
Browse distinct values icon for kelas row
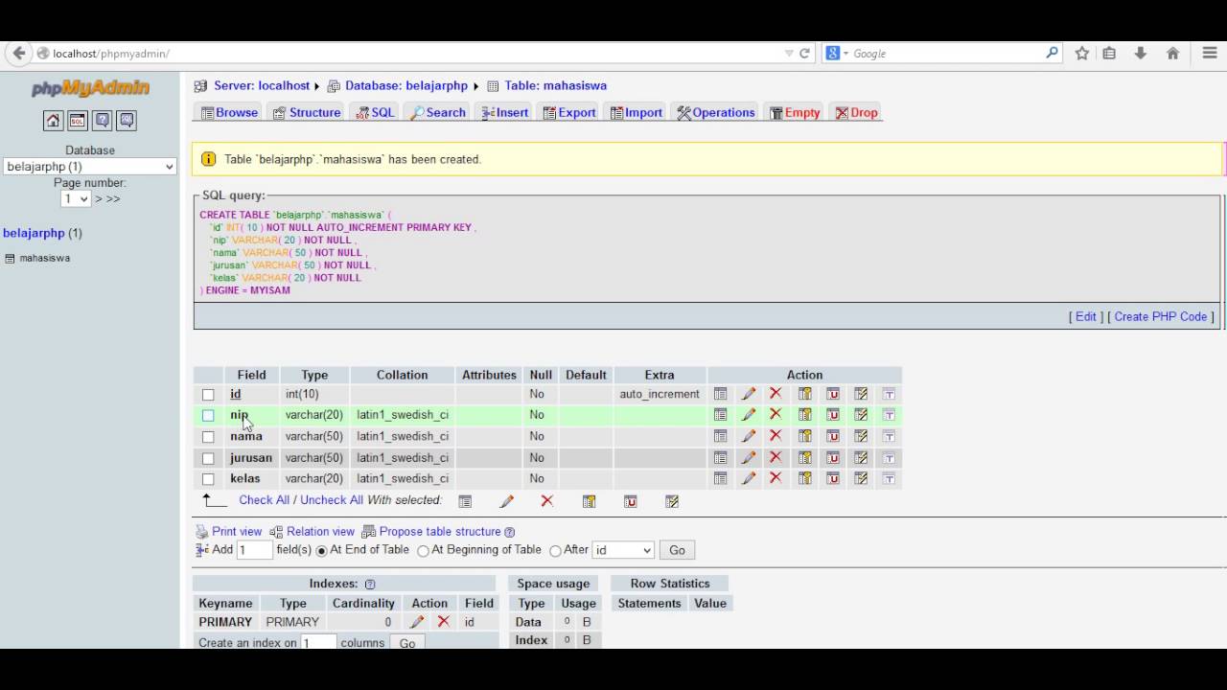tap(720, 478)
